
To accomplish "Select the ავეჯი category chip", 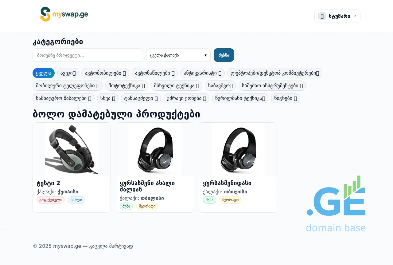I will (x=68, y=73).
